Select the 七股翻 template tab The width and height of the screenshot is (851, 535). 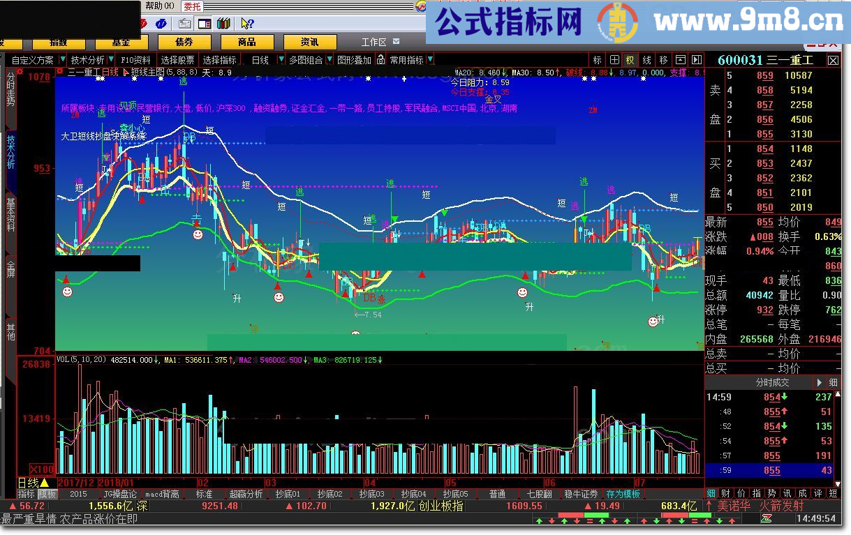pyautogui.click(x=540, y=494)
